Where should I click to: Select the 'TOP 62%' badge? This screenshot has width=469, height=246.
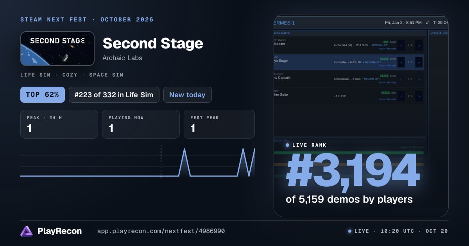[43, 94]
